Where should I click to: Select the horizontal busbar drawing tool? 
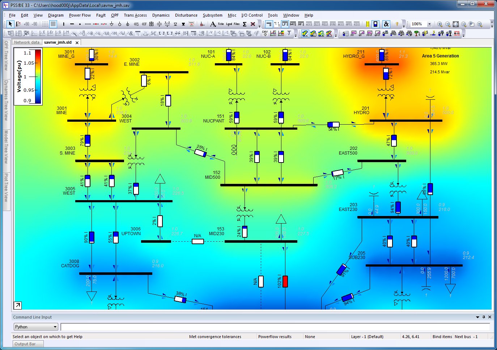(72, 24)
